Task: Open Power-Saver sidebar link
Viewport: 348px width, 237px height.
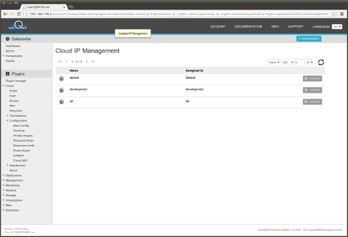Action: [x=22, y=151]
